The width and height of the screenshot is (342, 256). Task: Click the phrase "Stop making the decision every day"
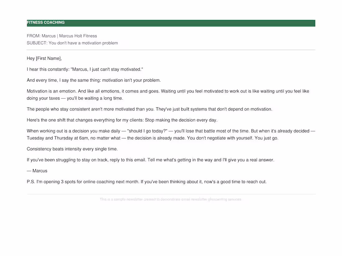click(x=181, y=120)
